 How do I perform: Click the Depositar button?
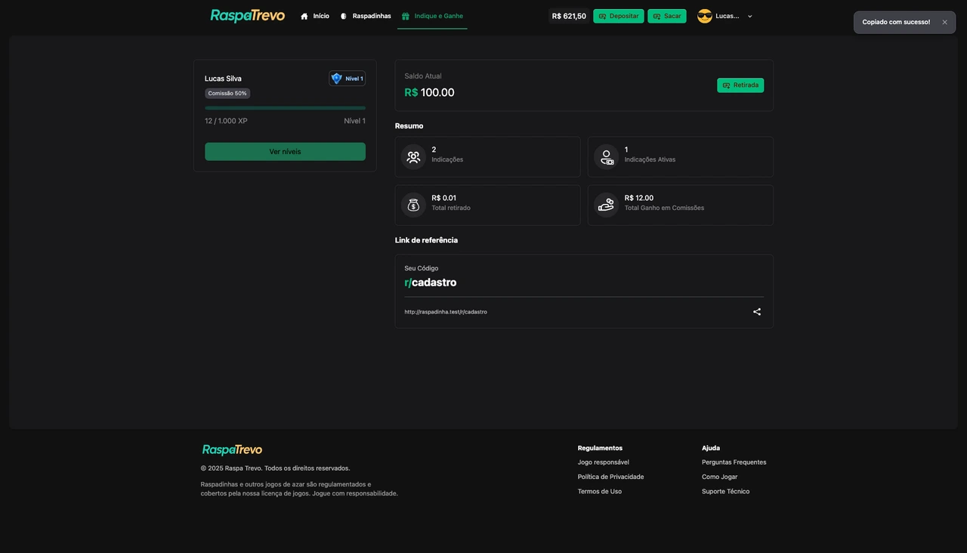(x=618, y=15)
